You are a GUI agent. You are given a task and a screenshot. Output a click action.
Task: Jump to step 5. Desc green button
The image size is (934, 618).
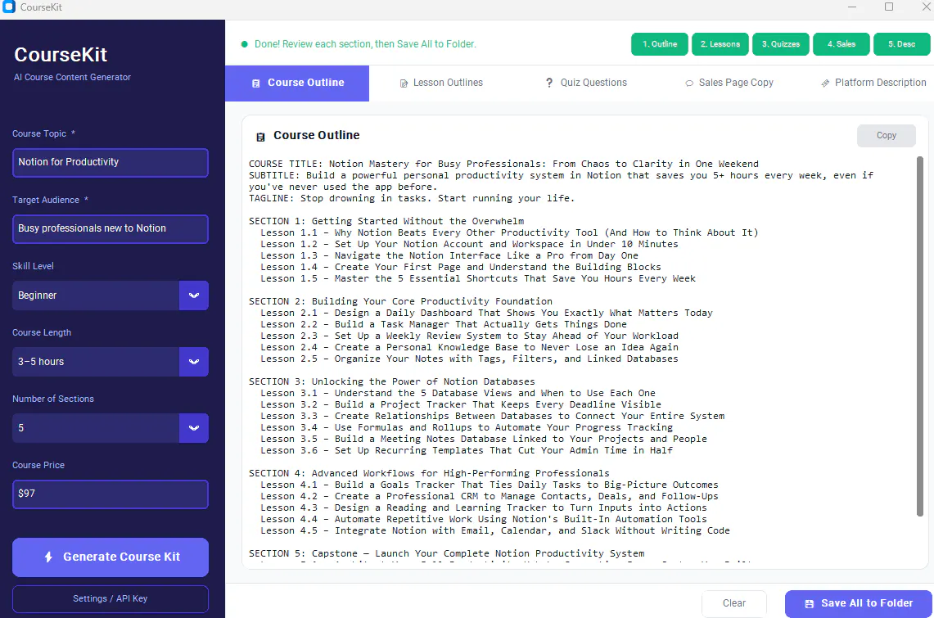(902, 44)
